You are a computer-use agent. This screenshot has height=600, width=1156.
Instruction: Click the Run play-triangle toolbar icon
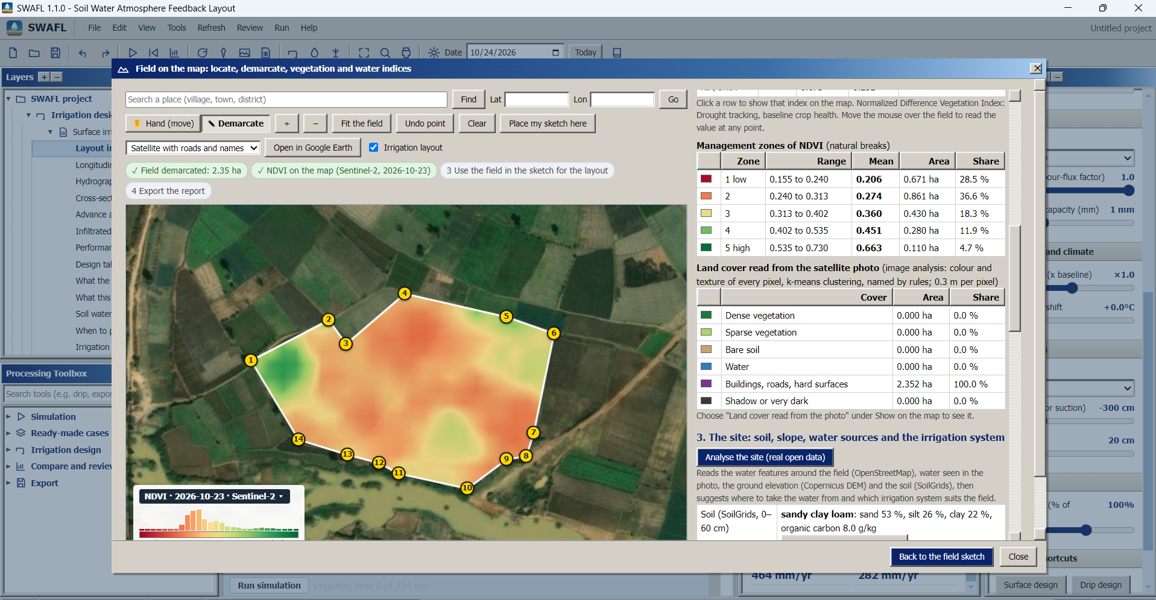point(133,52)
